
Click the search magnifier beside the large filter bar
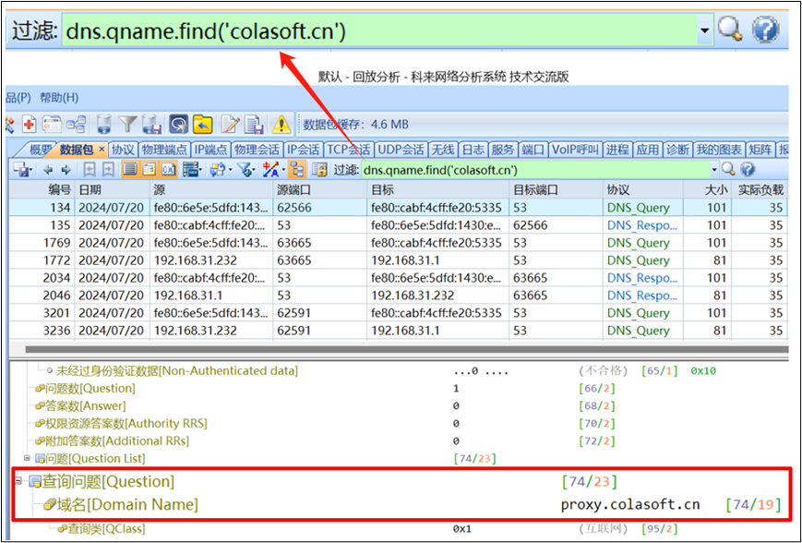730,30
